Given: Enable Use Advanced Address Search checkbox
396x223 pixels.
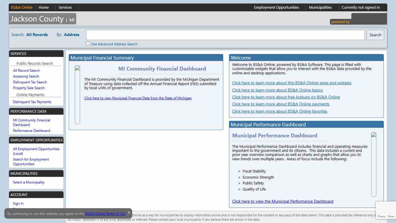Looking at the screenshot, I should 88,44.
